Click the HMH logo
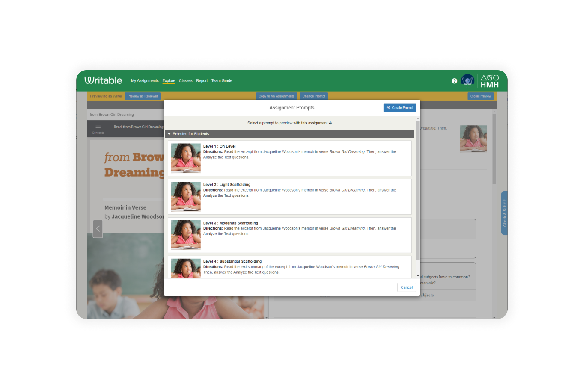Image resolution: width=583 pixels, height=390 pixels. click(490, 80)
